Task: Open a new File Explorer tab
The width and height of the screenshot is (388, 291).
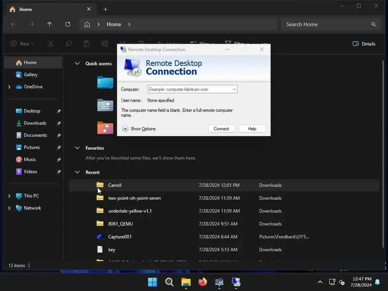Action: coord(105,9)
